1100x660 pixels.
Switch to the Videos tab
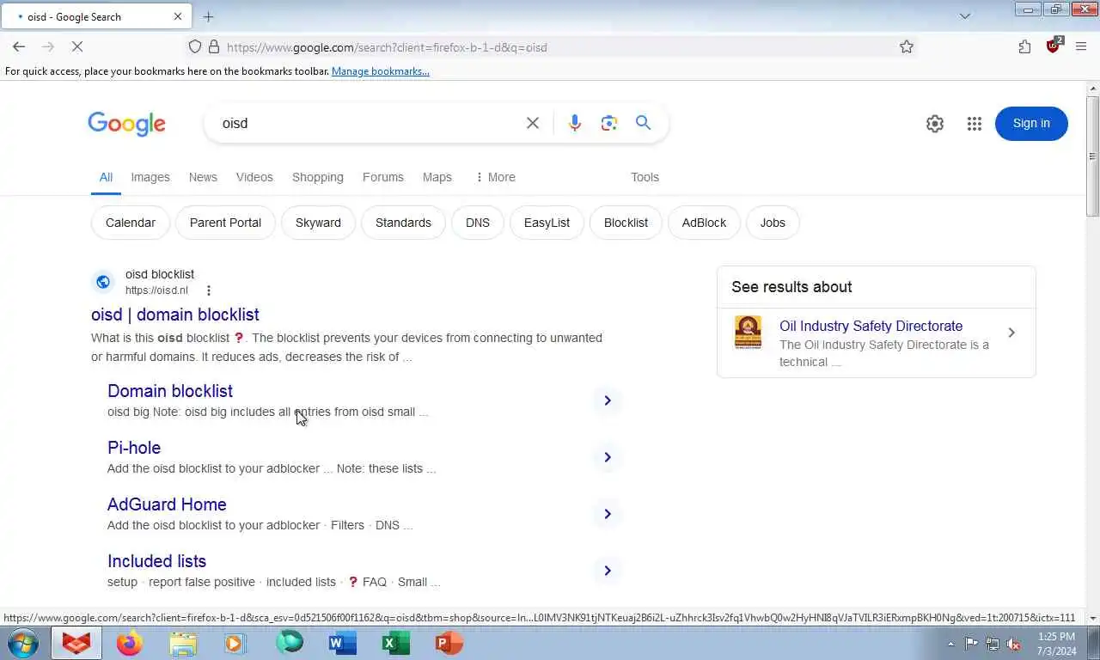click(x=254, y=177)
